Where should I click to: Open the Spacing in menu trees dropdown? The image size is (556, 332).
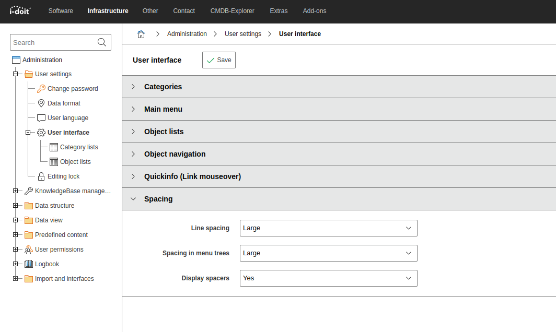coord(328,253)
